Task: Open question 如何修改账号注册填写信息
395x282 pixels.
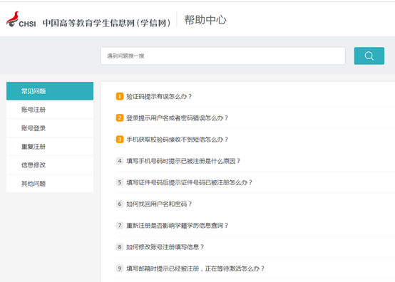Action: point(165,247)
